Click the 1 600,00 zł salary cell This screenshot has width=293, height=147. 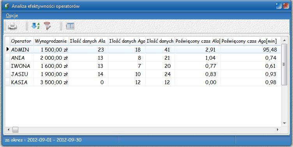(51, 66)
